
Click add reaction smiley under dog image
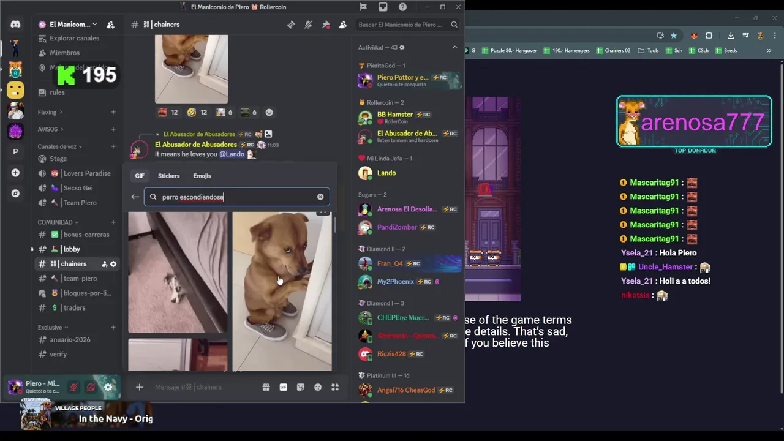tap(269, 112)
